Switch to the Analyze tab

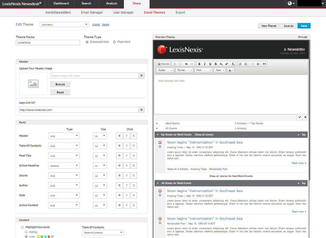tap(111, 4)
